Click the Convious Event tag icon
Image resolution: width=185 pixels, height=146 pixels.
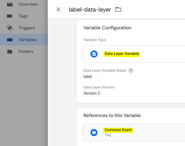click(94, 132)
